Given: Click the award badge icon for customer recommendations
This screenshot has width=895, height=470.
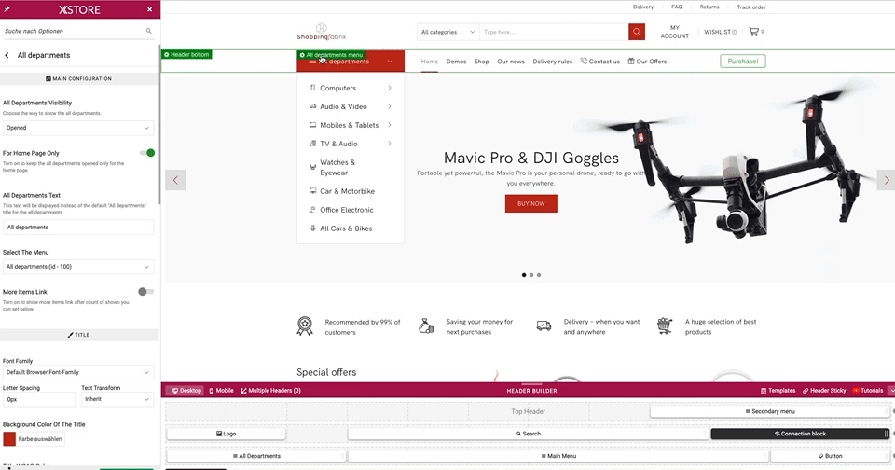Looking at the screenshot, I should pyautogui.click(x=305, y=326).
